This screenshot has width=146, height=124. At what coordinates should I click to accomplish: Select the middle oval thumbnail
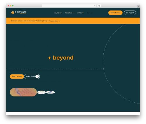pyautogui.click(x=41, y=92)
